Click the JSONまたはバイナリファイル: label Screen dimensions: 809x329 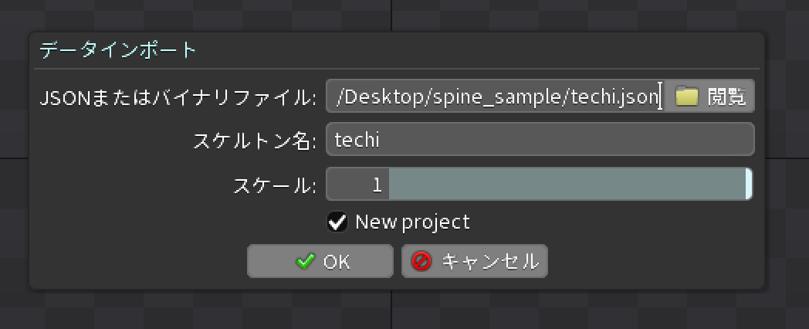[x=178, y=97]
